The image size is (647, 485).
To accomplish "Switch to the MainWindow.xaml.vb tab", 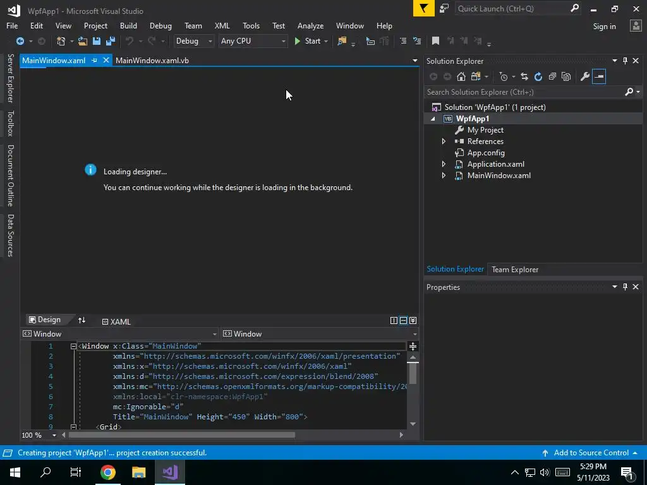I will pos(152,60).
